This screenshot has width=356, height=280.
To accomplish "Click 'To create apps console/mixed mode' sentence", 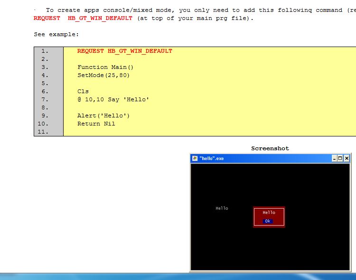I will tap(201, 10).
